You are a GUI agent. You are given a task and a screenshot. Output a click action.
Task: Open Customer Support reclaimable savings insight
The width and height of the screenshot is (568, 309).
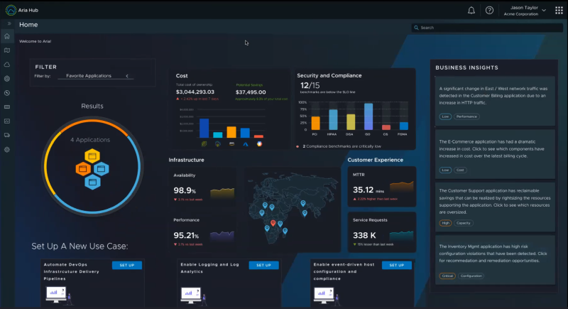pyautogui.click(x=495, y=207)
